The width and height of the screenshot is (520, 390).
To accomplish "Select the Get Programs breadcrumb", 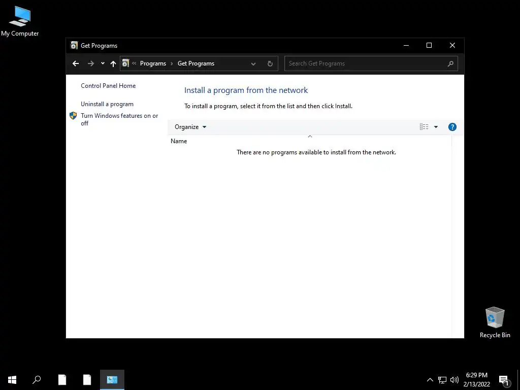I will (x=196, y=63).
